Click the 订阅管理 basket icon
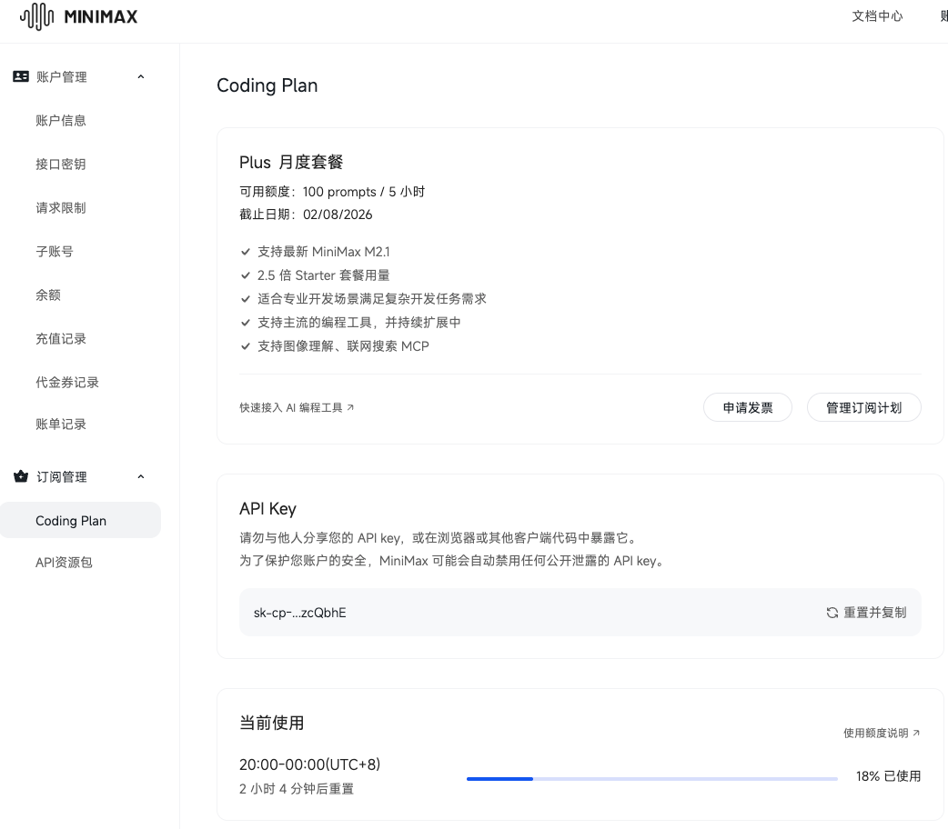This screenshot has height=829, width=948. coord(20,477)
